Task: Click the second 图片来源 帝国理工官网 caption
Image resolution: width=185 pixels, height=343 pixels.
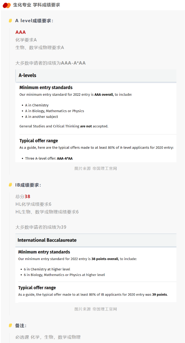Action: pyautogui.click(x=96, y=309)
